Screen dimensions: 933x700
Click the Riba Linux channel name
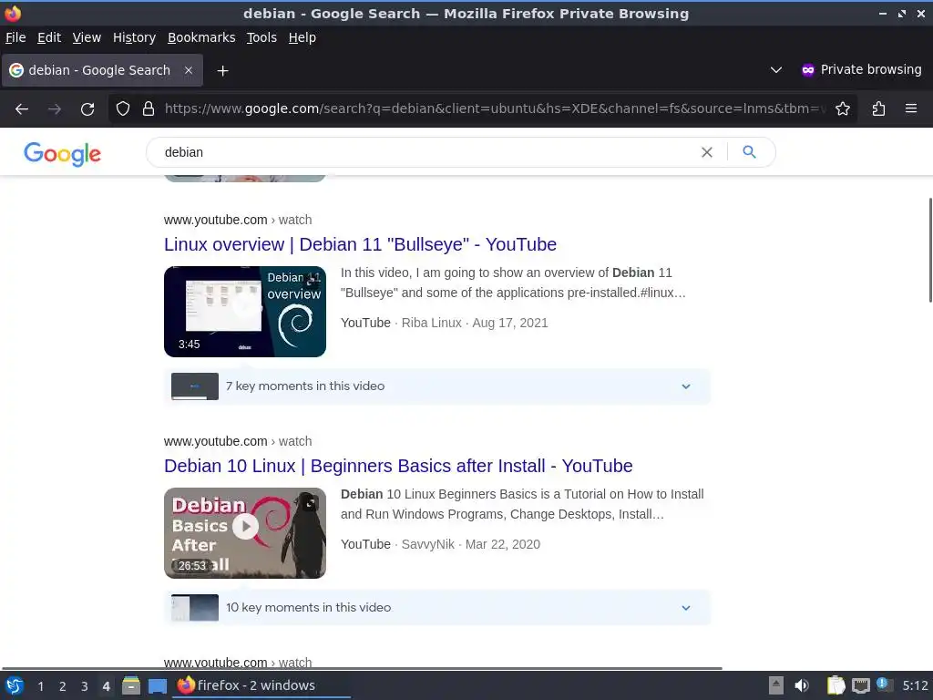point(431,323)
